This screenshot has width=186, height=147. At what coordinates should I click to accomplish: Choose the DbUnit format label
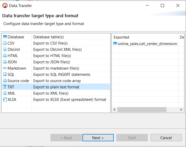[x=14, y=50]
